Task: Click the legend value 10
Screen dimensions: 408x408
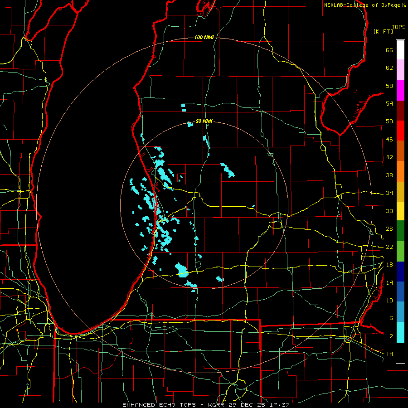Action: 389,301
